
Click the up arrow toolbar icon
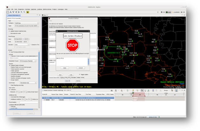11,12
